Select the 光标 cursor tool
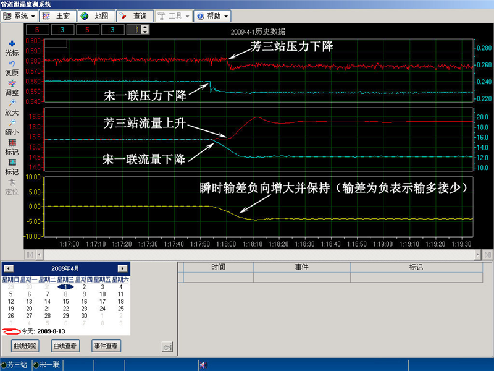The width and height of the screenshot is (494, 371). click(12, 44)
